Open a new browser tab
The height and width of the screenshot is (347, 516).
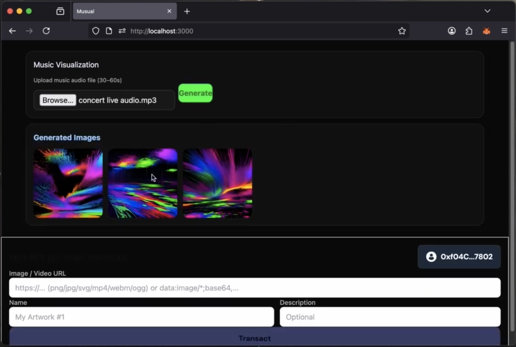pyautogui.click(x=187, y=11)
